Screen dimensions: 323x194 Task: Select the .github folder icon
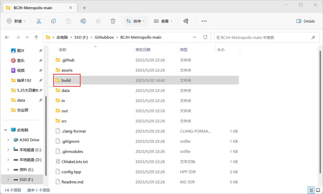click(58, 60)
